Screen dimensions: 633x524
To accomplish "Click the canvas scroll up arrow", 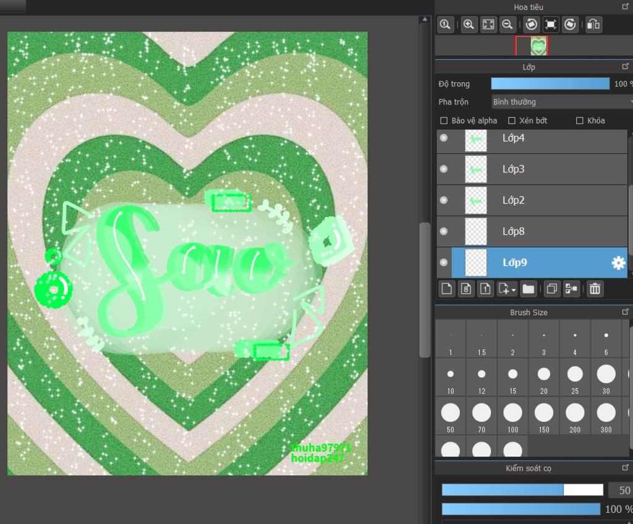I will (x=424, y=19).
